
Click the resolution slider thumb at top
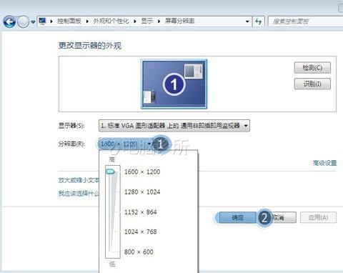point(111,172)
